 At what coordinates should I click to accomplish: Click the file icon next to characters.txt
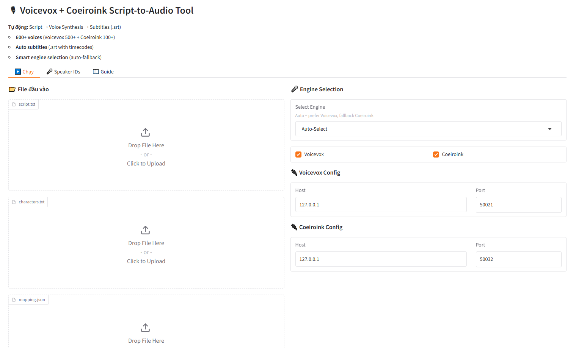click(14, 202)
